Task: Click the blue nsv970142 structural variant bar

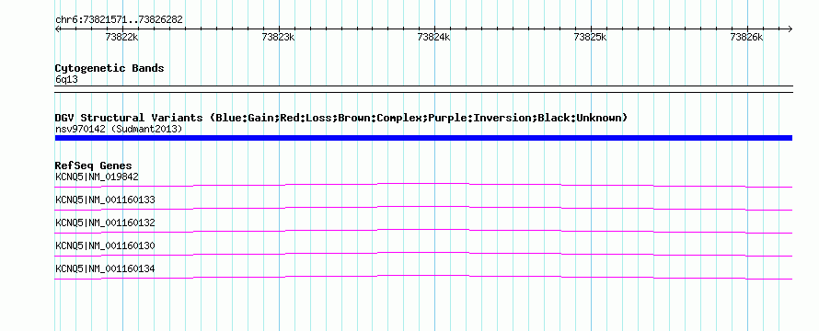Action: pos(423,138)
